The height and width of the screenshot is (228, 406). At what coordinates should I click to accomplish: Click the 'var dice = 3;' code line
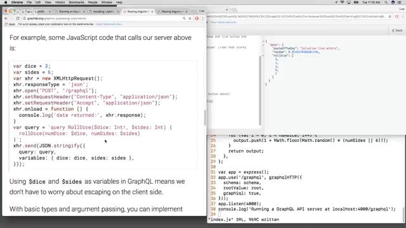(x=32, y=66)
